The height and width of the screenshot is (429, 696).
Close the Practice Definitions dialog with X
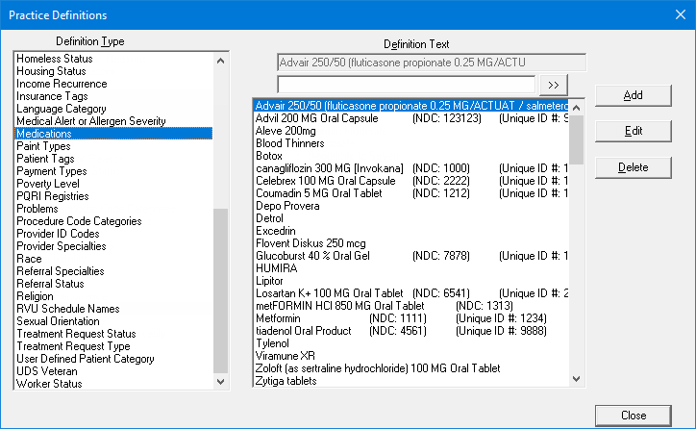click(681, 14)
